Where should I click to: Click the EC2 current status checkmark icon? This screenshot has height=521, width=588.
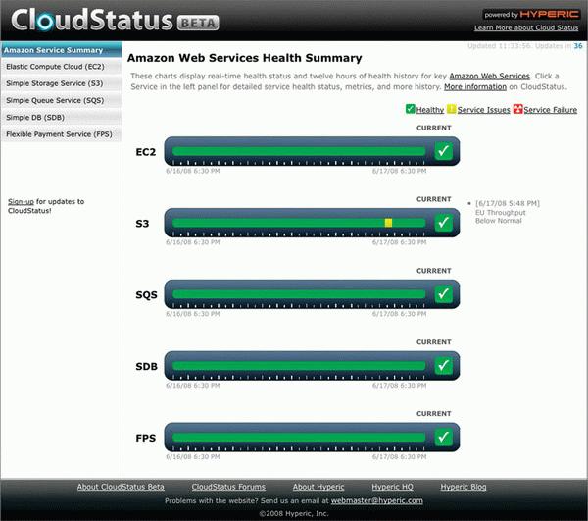[443, 151]
